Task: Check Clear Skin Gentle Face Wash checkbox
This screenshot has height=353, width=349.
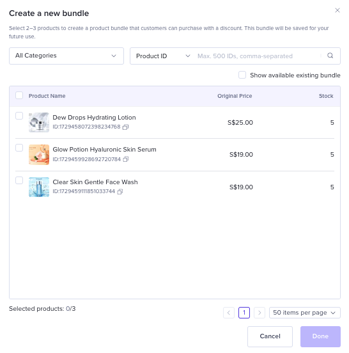Action: (x=19, y=180)
